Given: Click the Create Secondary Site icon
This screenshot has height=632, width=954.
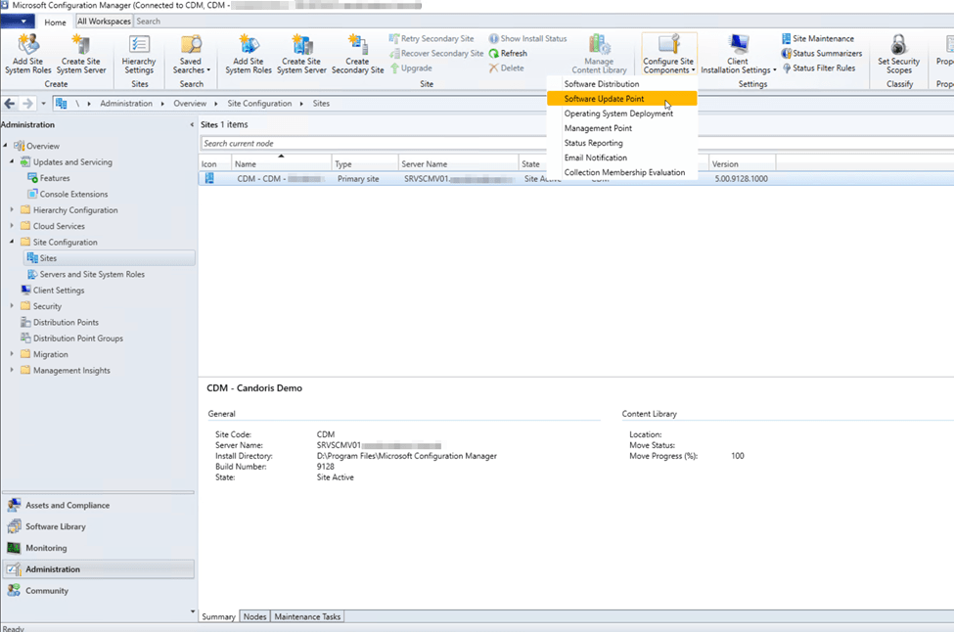Looking at the screenshot, I should click(357, 45).
